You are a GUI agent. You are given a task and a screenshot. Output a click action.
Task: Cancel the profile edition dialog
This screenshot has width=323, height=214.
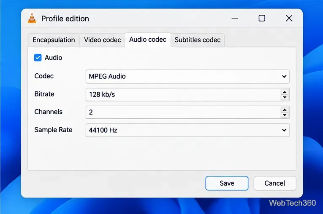(x=275, y=183)
